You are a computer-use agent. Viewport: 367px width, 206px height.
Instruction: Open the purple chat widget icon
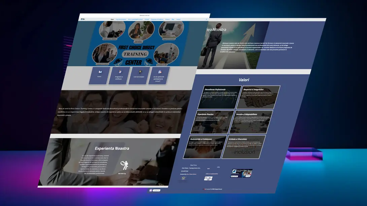click(151, 190)
